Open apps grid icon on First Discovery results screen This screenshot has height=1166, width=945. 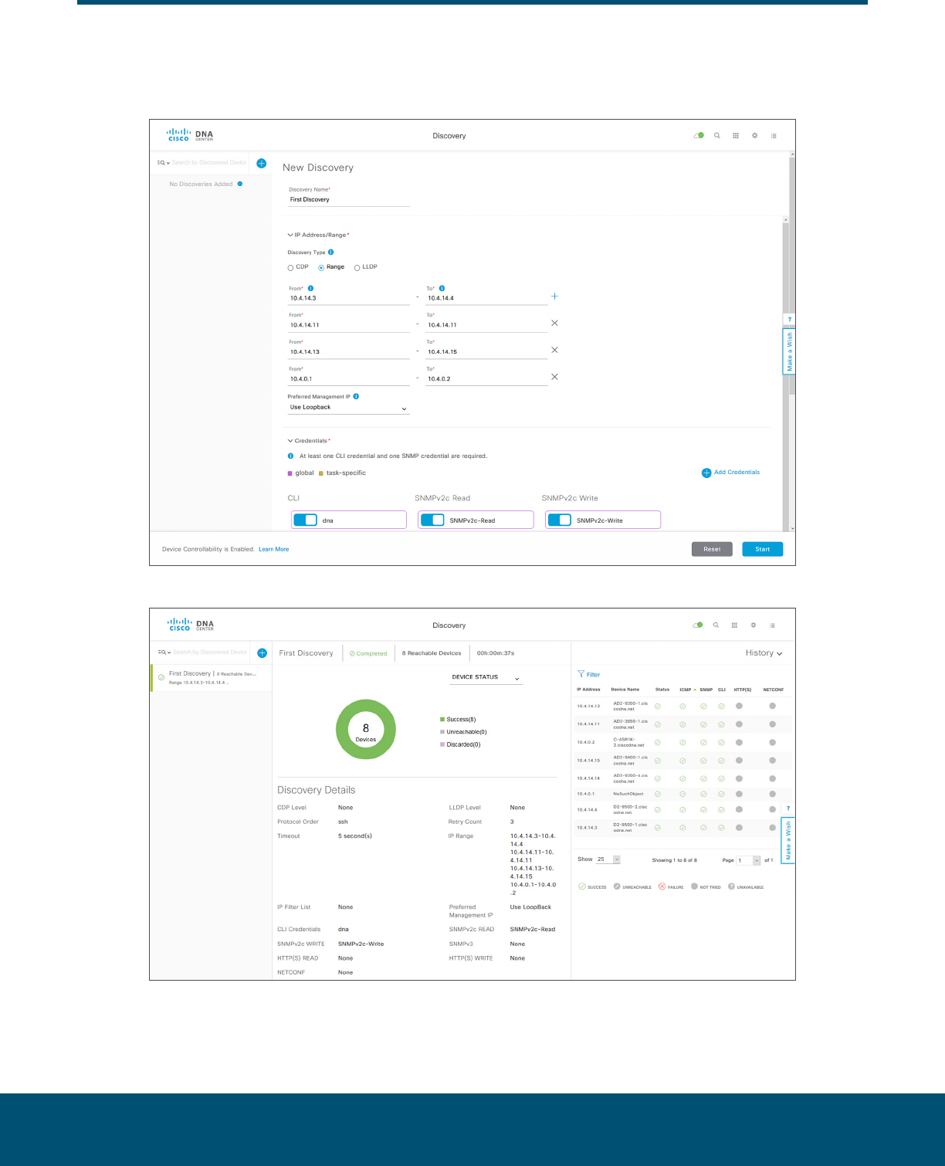tap(734, 625)
